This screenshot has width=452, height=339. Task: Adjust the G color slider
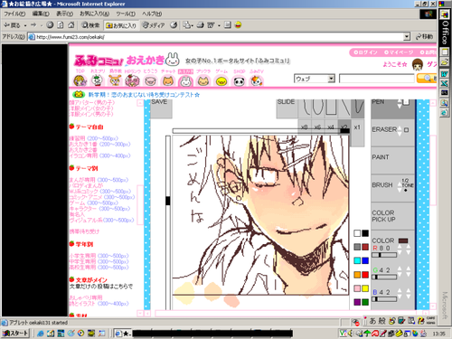[x=384, y=277]
